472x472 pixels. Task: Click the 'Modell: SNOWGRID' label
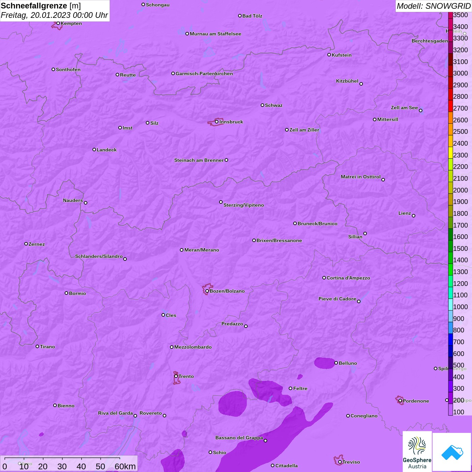(x=434, y=6)
